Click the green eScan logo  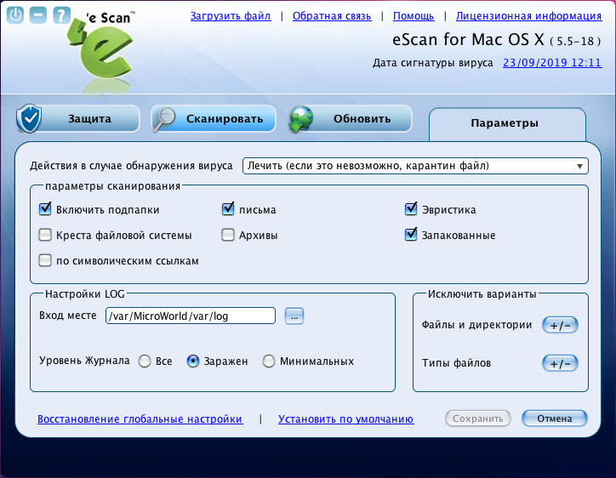101,49
